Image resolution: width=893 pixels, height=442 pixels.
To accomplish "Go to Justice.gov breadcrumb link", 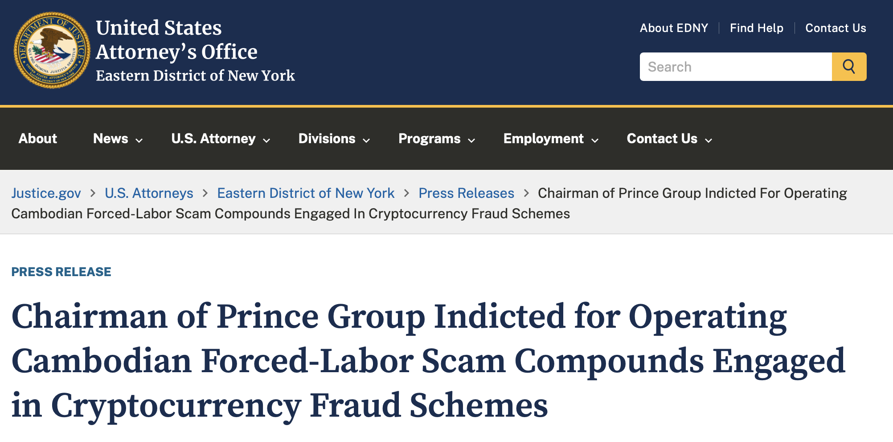I will click(46, 193).
